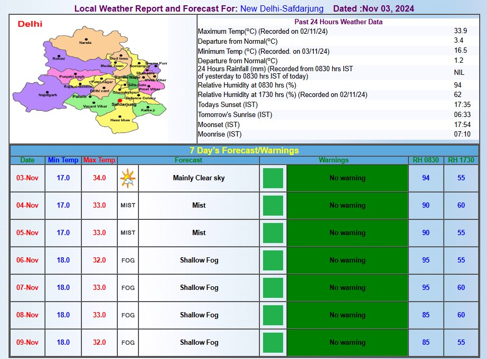Toggle the green warning indicator for 03-Nov

pos(273,178)
